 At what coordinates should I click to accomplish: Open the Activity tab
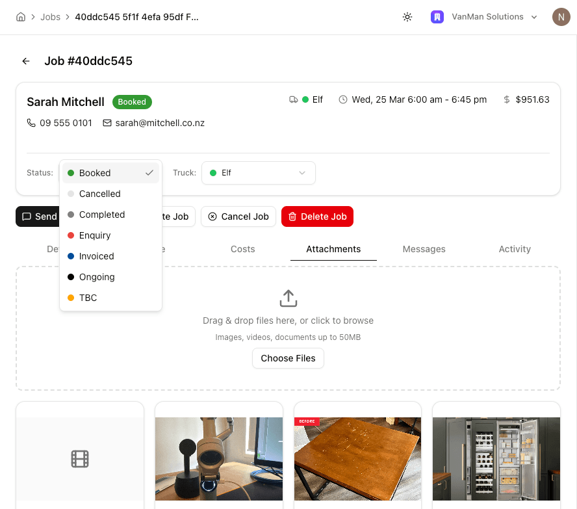coord(515,249)
